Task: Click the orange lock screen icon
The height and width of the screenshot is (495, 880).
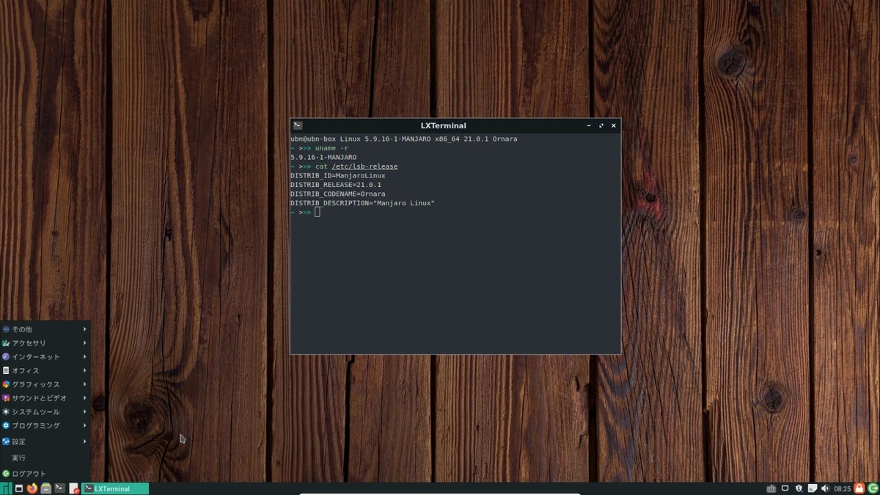Action: tap(859, 488)
